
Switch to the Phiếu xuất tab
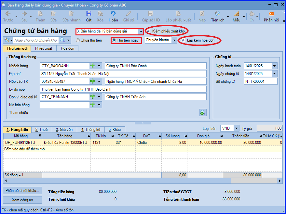pyautogui.click(x=44, y=48)
